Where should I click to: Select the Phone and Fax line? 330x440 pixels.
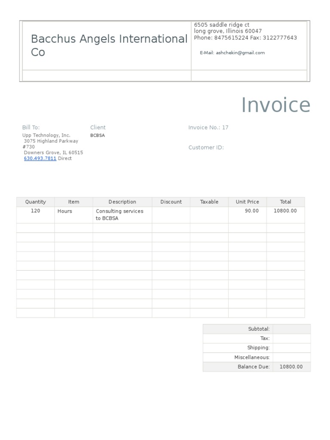point(245,38)
